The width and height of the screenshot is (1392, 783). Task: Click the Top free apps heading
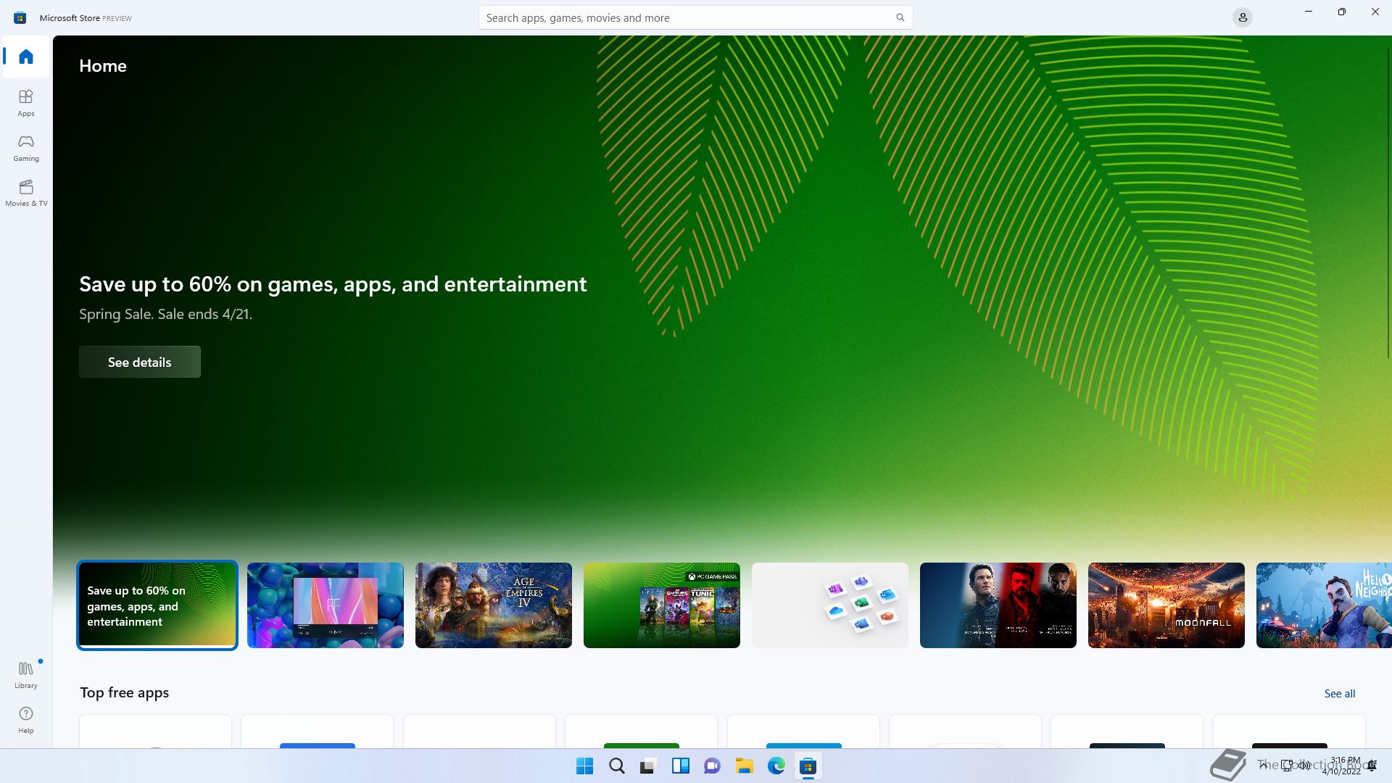[x=124, y=692]
